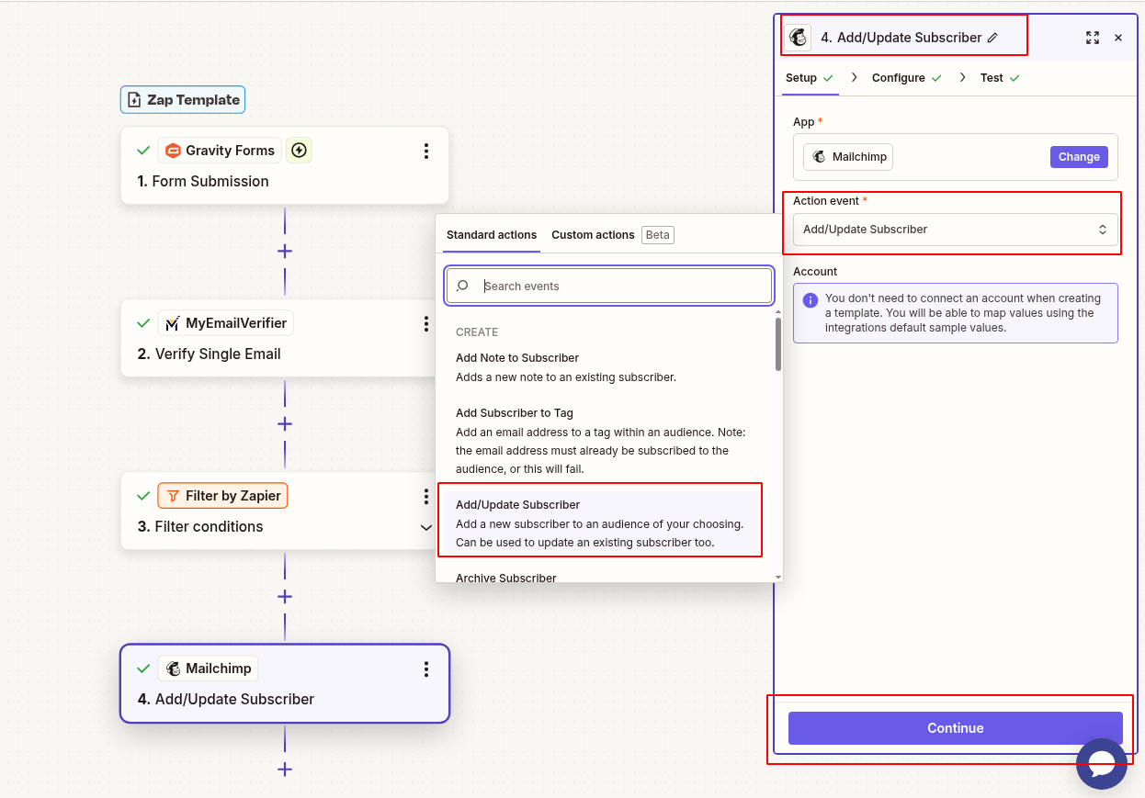1145x798 pixels.
Task: Click the pencil icon to rename Add/Update Subscriber
Action: coord(992,38)
